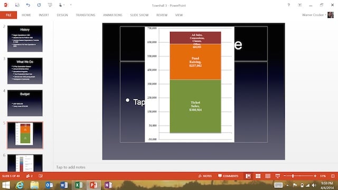Click the Redo/Repeat icon

(39, 5)
